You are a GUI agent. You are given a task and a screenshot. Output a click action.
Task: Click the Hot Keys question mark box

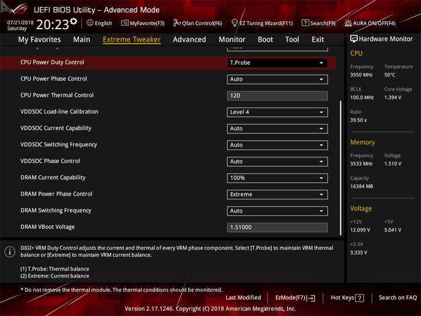pos(360,298)
